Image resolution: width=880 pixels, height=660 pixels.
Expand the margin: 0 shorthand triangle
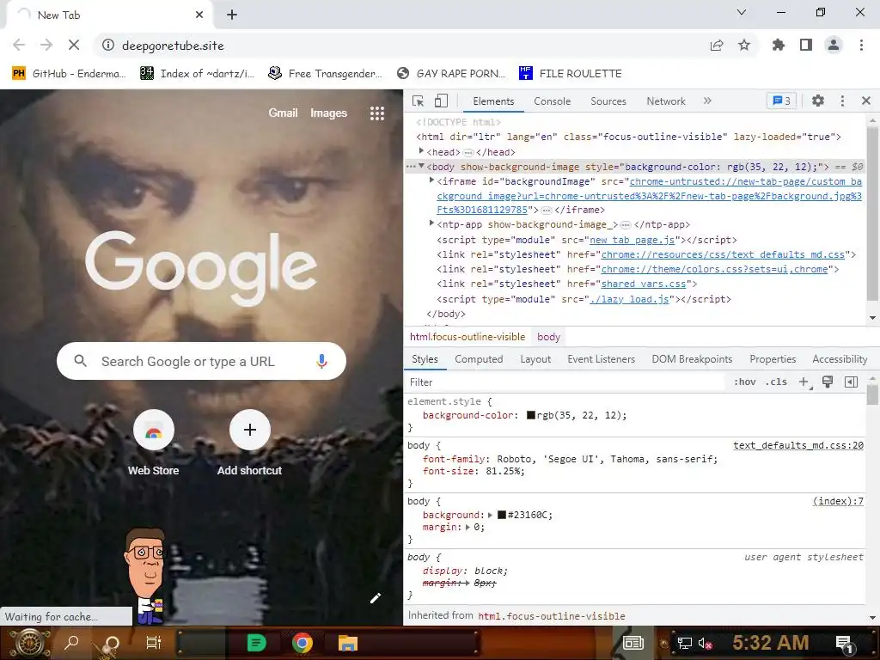point(468,527)
